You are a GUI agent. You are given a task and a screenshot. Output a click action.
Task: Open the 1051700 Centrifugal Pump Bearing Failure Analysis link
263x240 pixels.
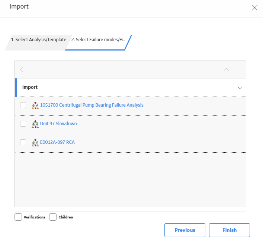(92, 105)
